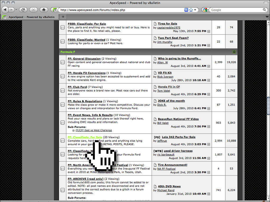Click the stop loading X button
Screen dimensions: 270x202
pos(33,10)
